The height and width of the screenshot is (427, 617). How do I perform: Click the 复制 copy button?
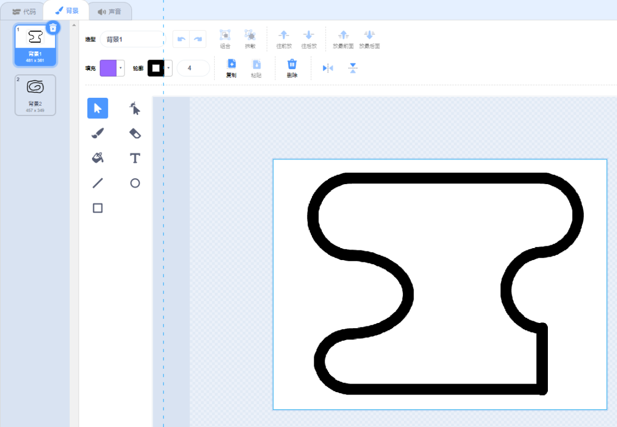click(x=231, y=67)
